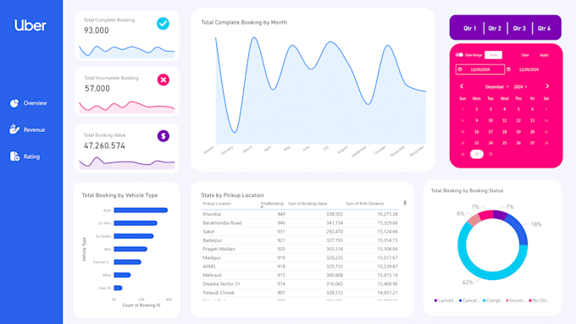Click the Go Mini bar

click(x=136, y=223)
